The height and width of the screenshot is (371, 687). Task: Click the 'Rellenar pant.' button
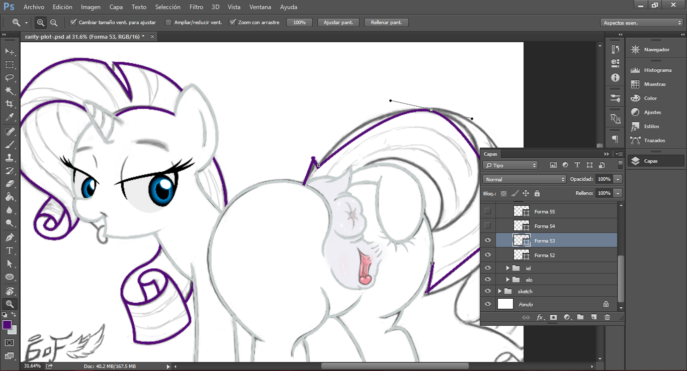(x=387, y=23)
